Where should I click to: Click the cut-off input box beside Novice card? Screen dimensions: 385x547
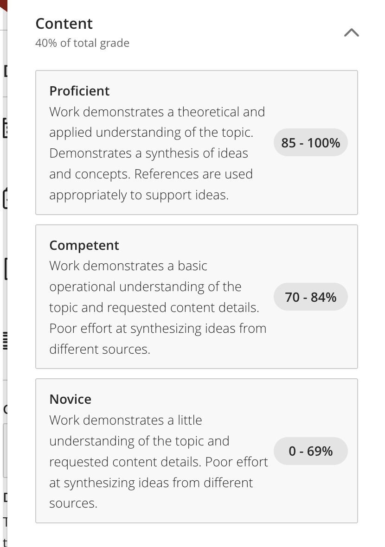click(5, 451)
